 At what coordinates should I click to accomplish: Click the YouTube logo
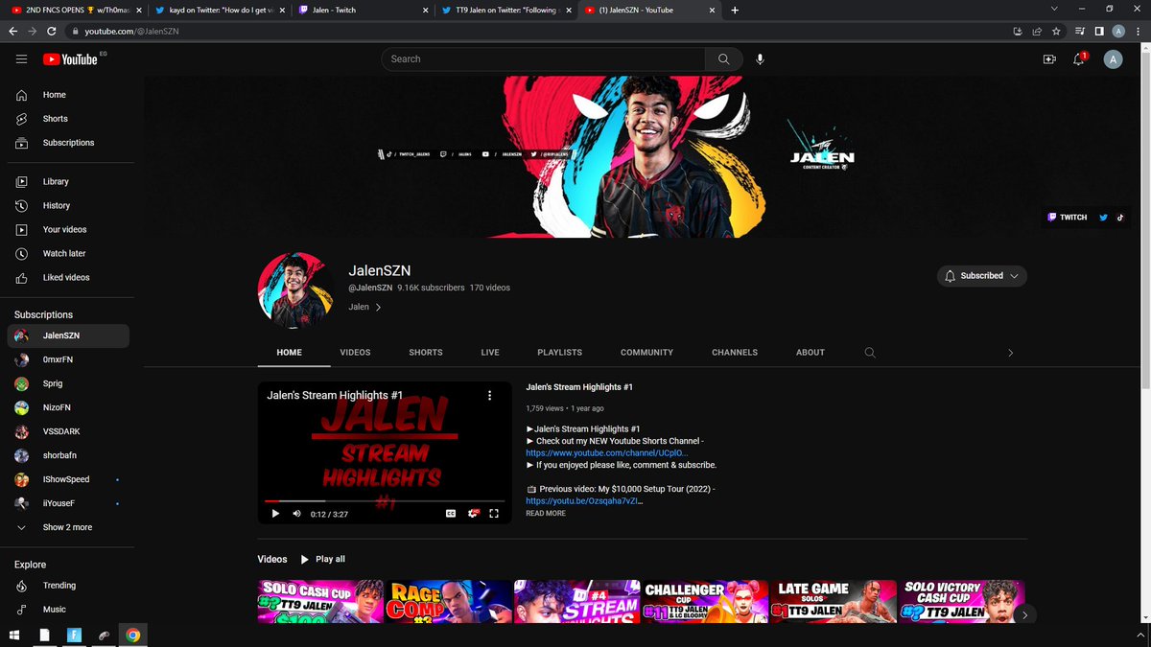coord(71,59)
